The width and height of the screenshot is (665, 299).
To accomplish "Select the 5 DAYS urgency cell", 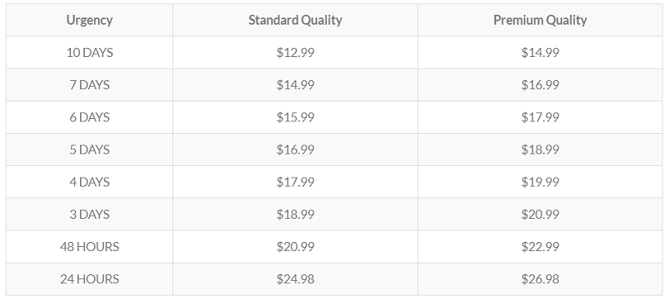I will [89, 149].
